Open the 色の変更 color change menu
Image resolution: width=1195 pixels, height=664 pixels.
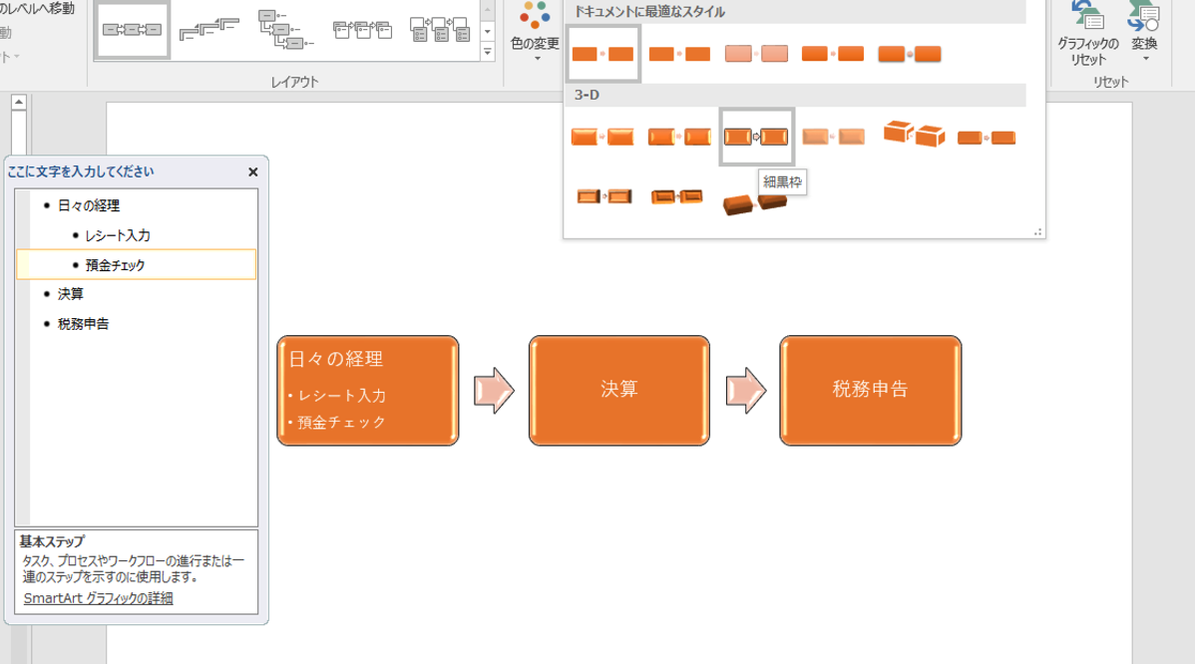(x=535, y=32)
